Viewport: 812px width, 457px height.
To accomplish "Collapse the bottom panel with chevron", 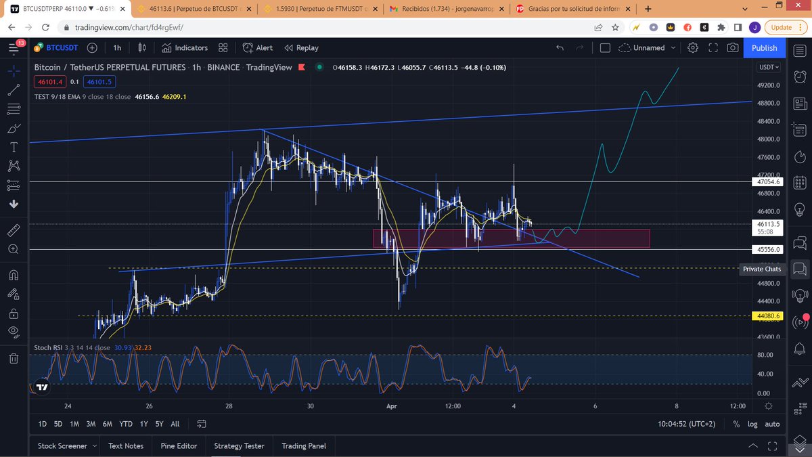I will pyautogui.click(x=753, y=445).
